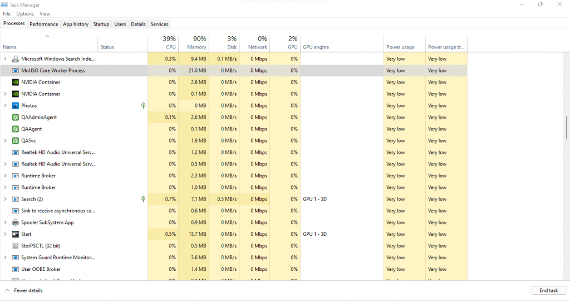Viewport: 570px width, 301px height.
Task: Click the StorPSCTL (32 bit) icon
Action: click(x=16, y=246)
